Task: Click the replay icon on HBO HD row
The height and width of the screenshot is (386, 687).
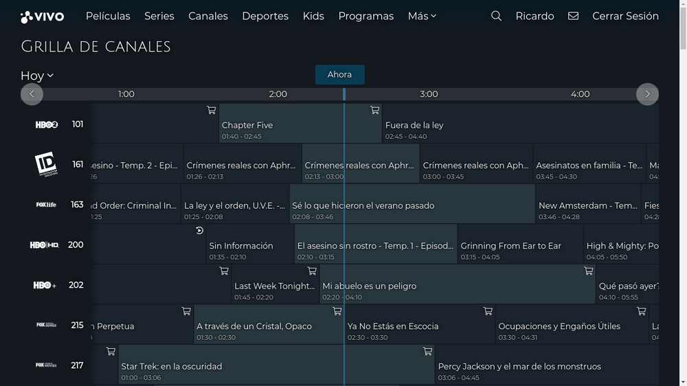Action: [199, 231]
